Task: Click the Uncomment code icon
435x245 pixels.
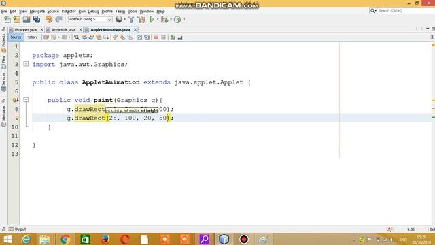Action: click(x=180, y=37)
